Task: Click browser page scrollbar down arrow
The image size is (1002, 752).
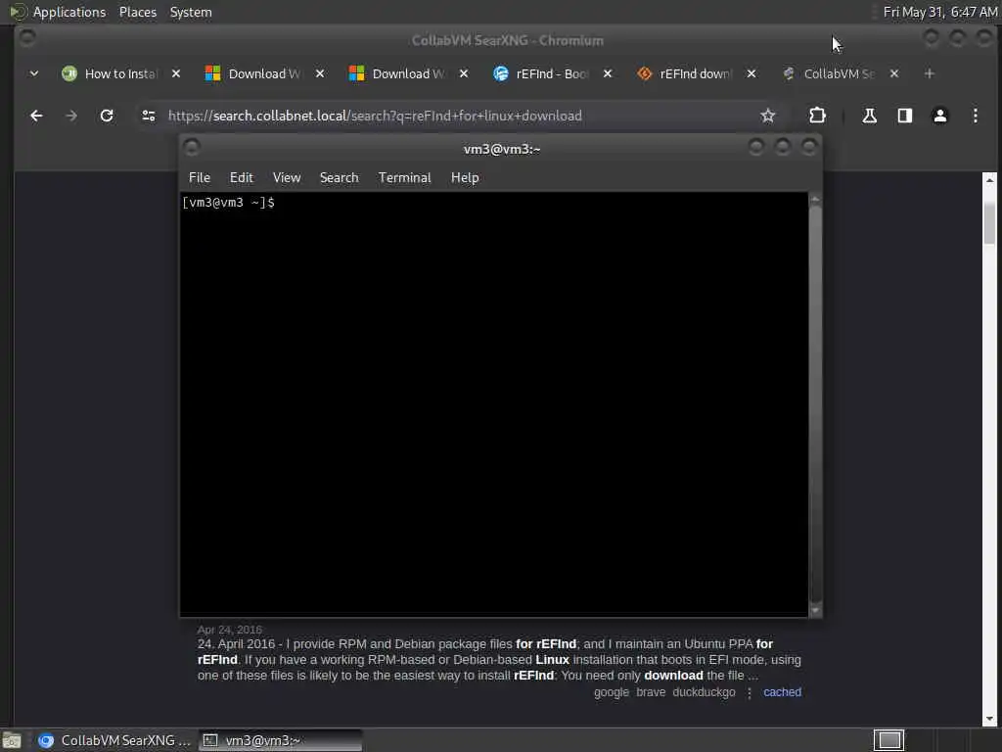Action: coord(989,719)
